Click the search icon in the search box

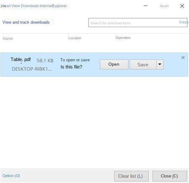point(184,22)
